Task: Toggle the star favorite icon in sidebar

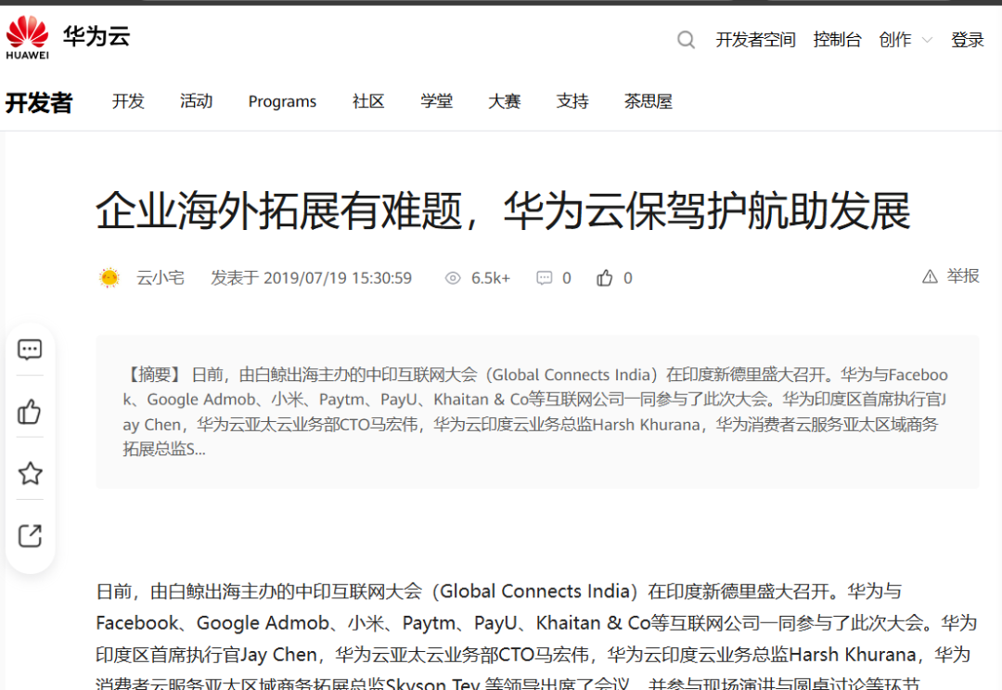Action: 30,474
